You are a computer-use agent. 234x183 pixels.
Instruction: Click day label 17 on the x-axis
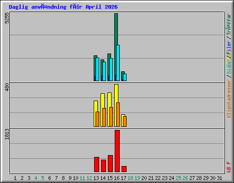click(x=123, y=178)
